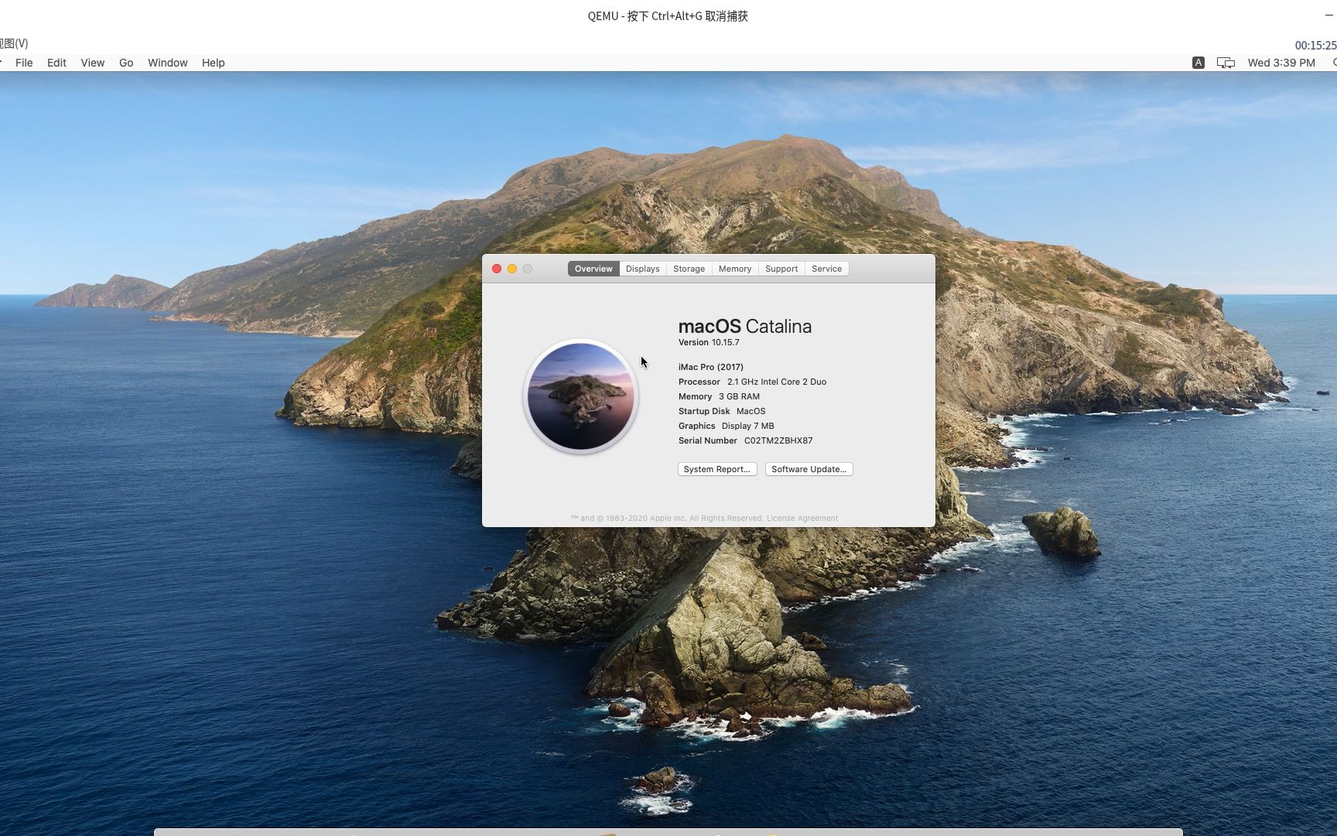This screenshot has height=836, width=1337.
Task: Switch to the Support tab
Action: (x=781, y=269)
